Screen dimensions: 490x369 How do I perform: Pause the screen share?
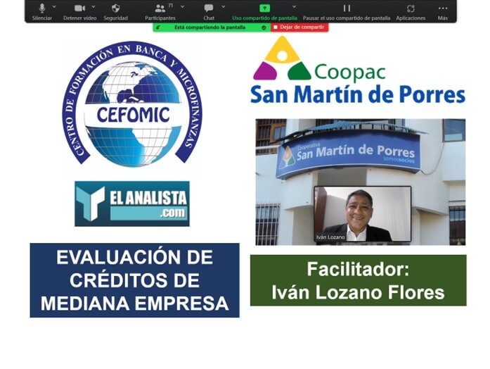pos(346,10)
